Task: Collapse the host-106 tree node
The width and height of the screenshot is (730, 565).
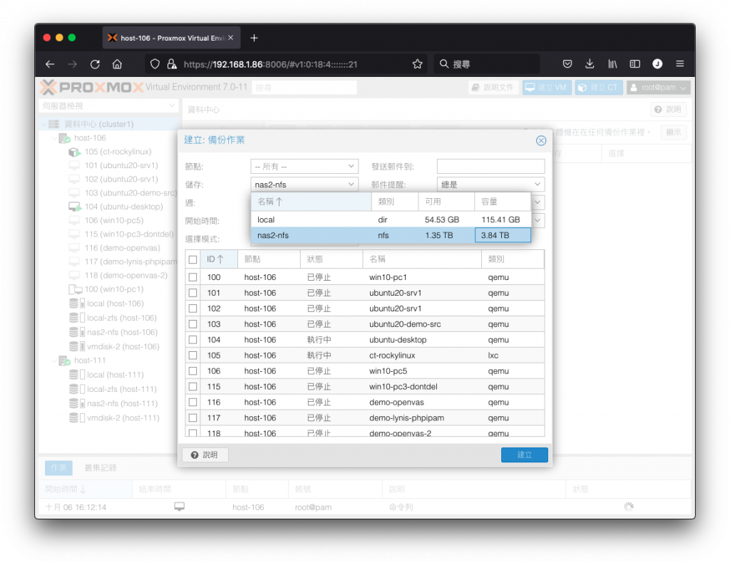Action: (x=54, y=138)
